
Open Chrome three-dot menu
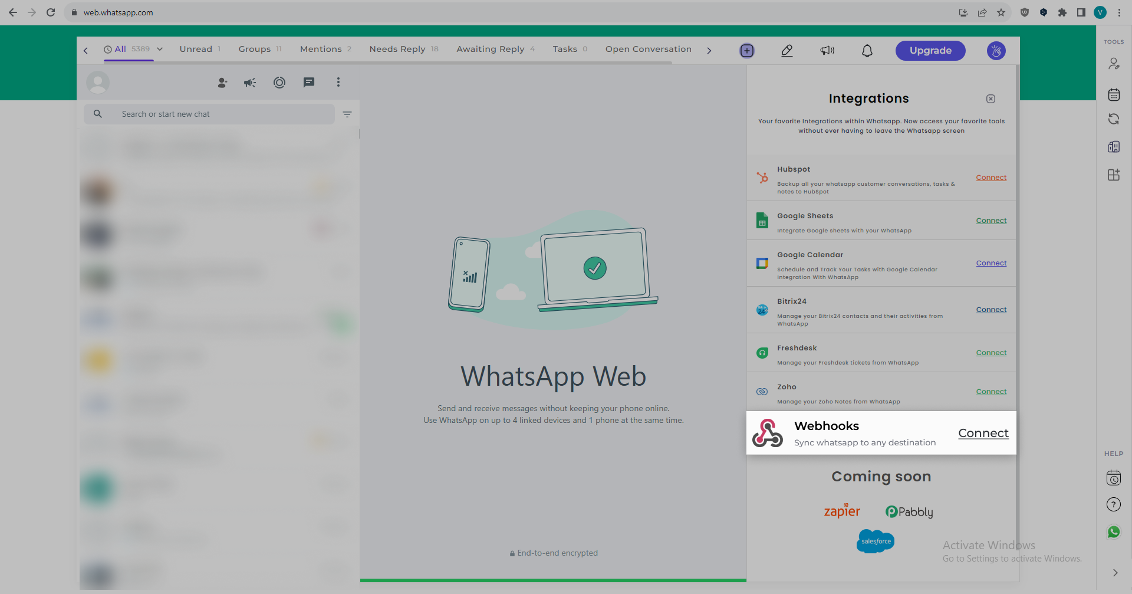1119,12
